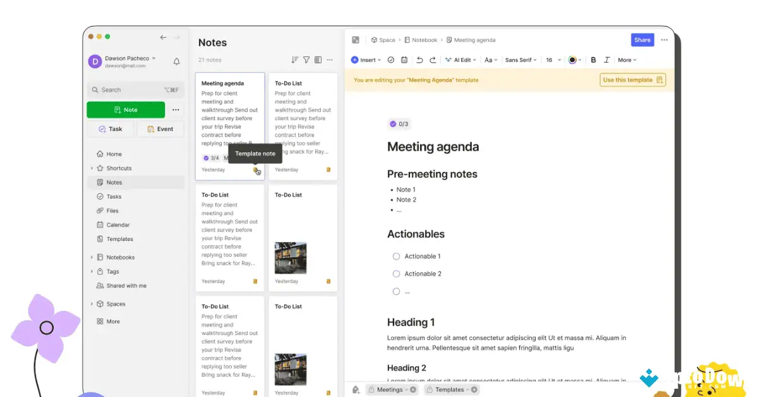This screenshot has width=758, height=397.
Task: Open the Sans Serif font dropdown
Action: tap(520, 59)
